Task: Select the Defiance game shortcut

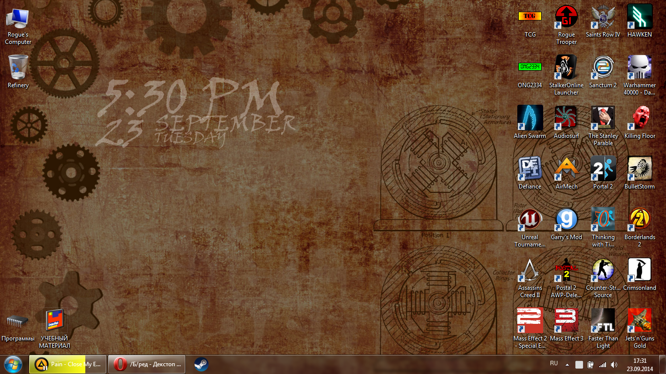Action: point(530,173)
